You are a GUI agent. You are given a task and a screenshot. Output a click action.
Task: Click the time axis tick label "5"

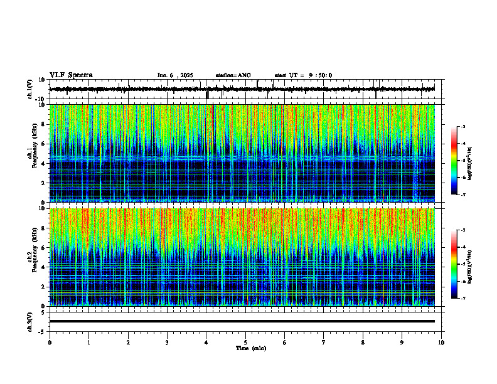point(245,343)
